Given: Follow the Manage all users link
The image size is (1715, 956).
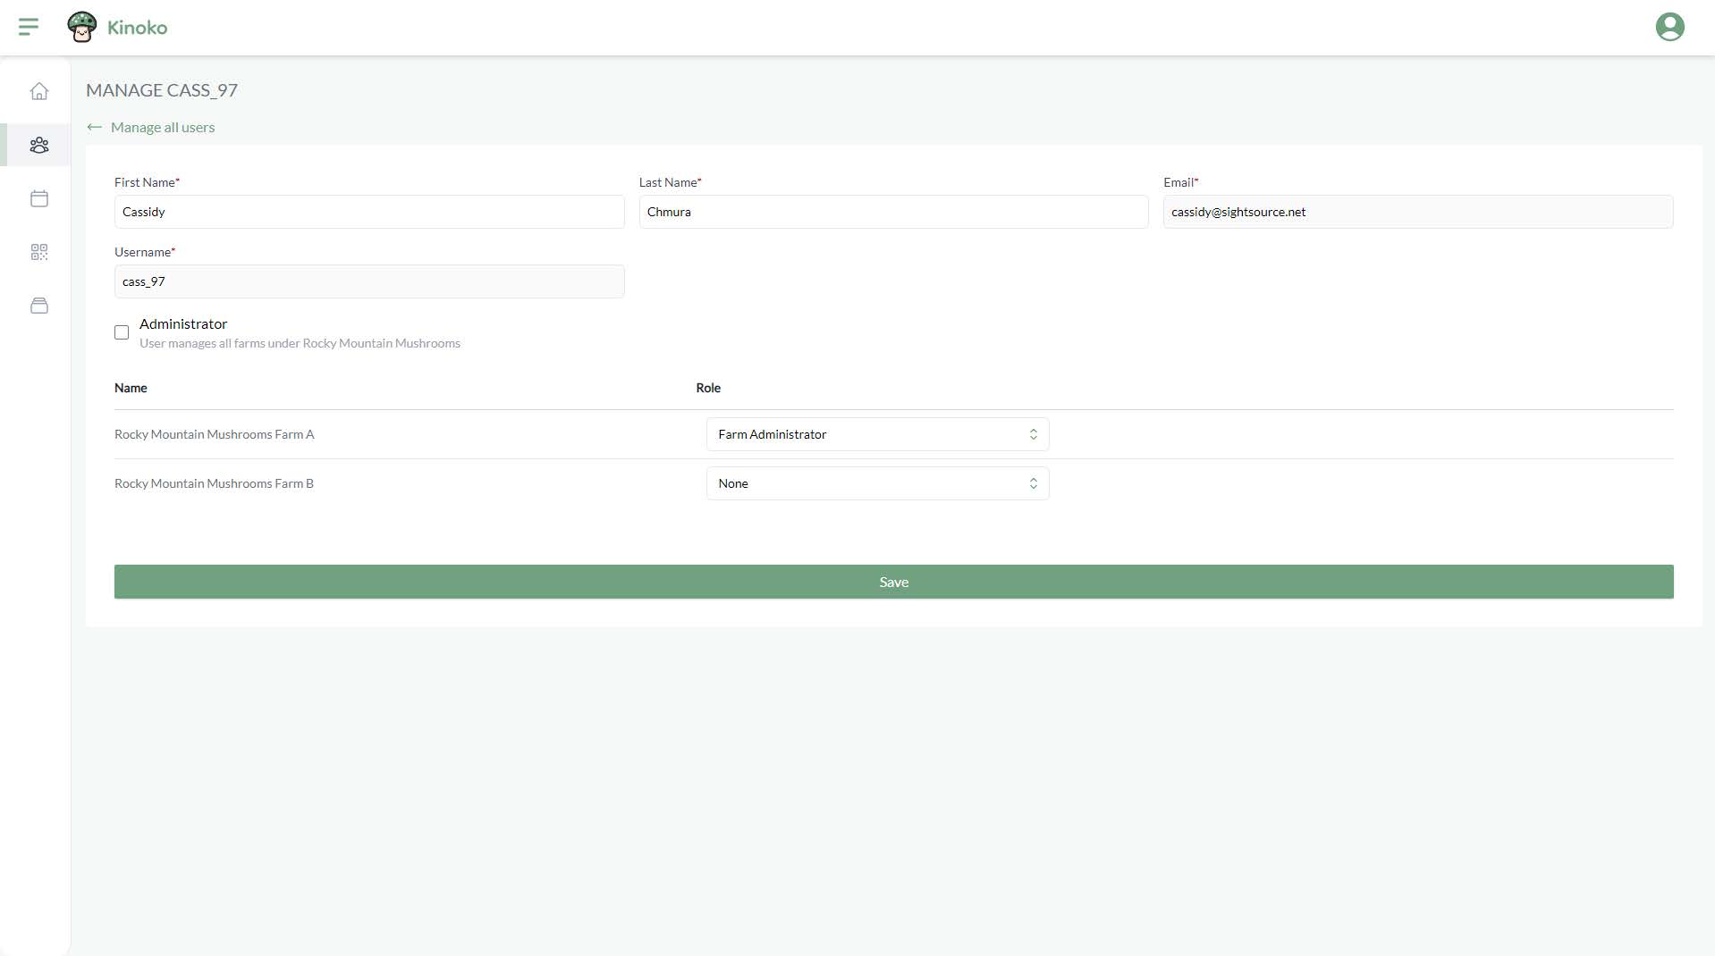Looking at the screenshot, I should click(162, 127).
